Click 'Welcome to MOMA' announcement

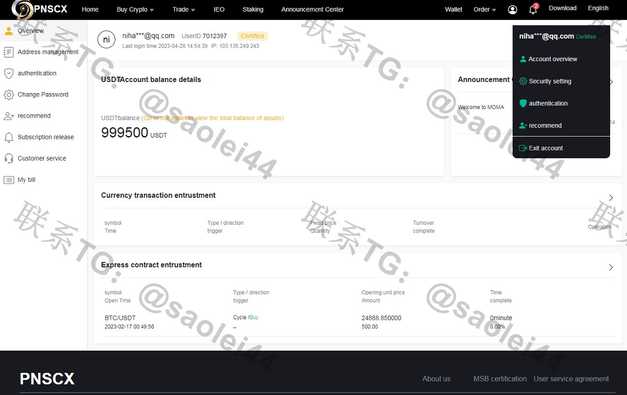(x=481, y=107)
